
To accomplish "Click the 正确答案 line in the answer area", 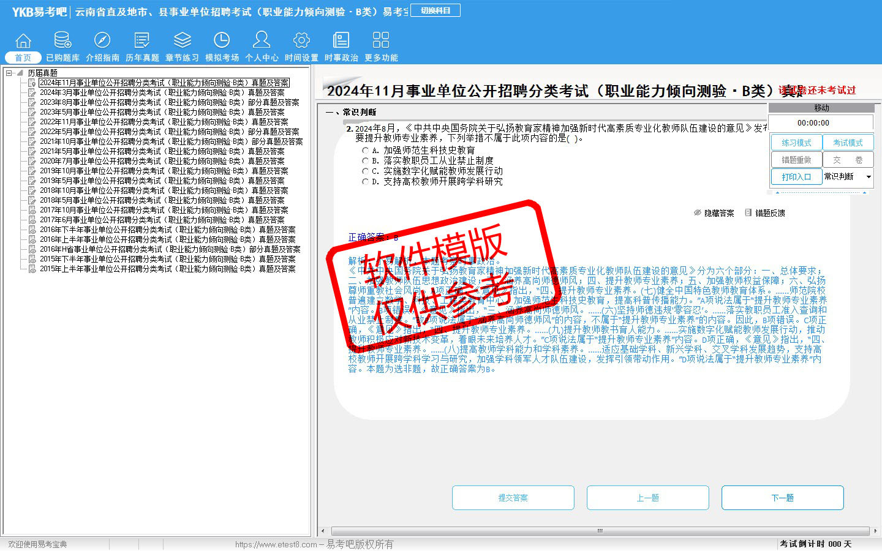I will [373, 238].
